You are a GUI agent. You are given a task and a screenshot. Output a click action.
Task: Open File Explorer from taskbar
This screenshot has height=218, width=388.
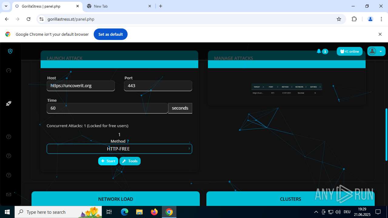pyautogui.click(x=139, y=212)
